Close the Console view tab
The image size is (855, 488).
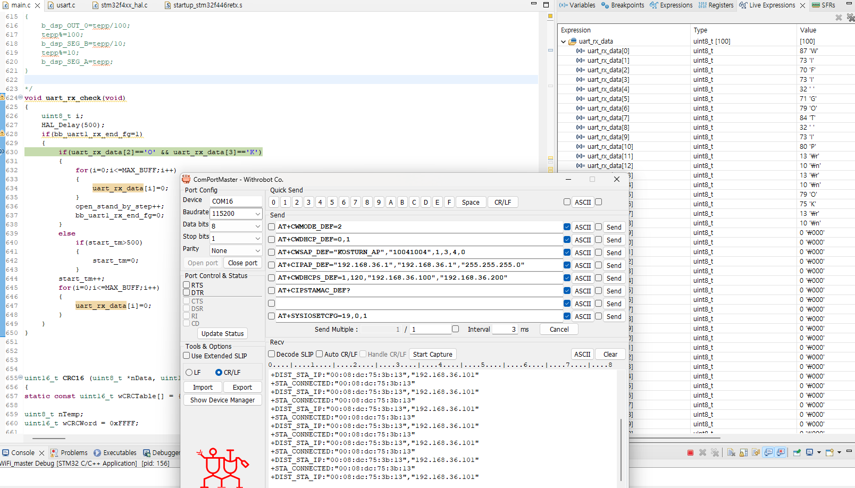click(x=41, y=453)
